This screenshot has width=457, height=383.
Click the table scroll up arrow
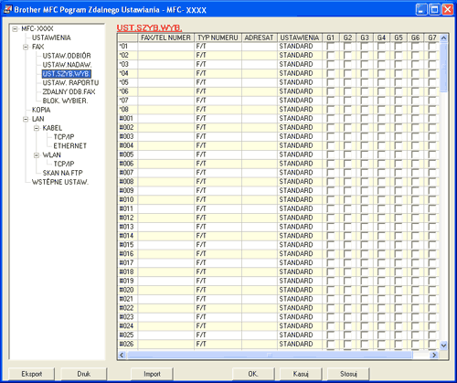[443, 38]
